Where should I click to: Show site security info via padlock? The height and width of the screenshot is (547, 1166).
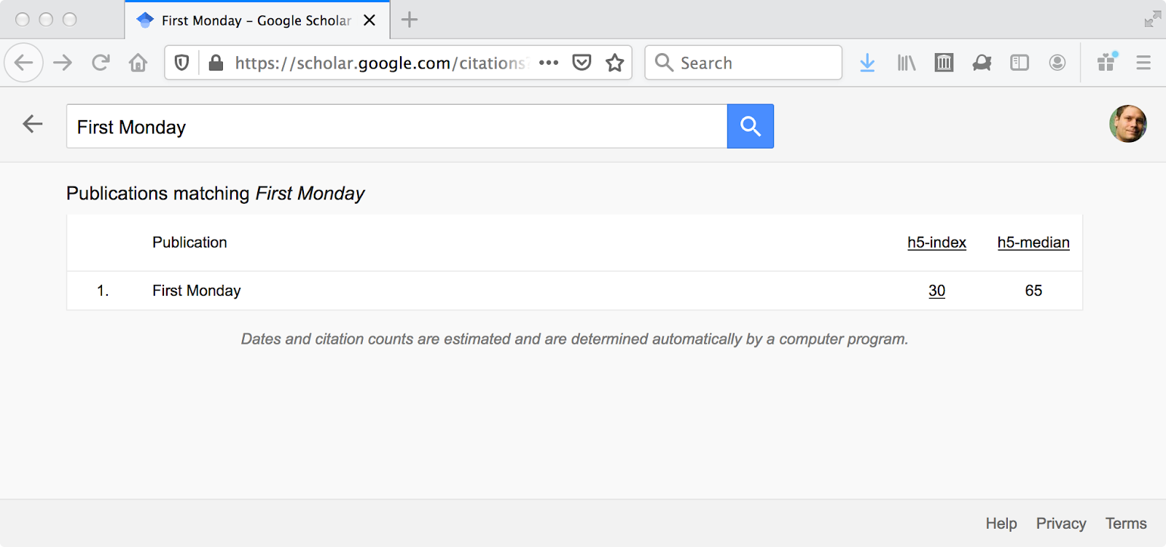coord(216,63)
